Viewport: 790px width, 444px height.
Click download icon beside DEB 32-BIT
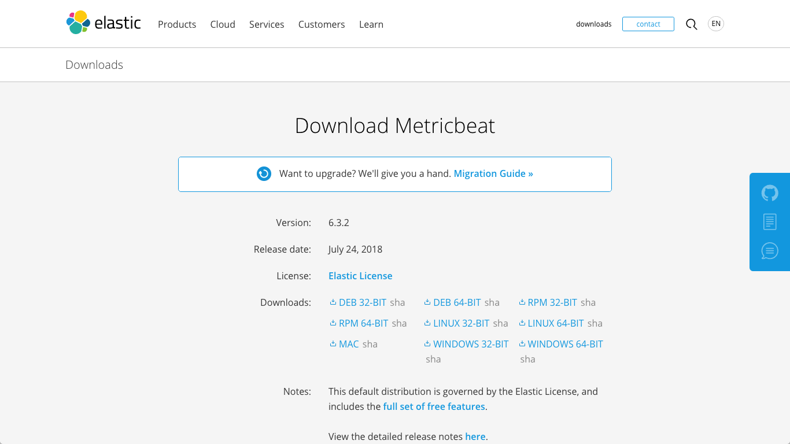tap(333, 302)
